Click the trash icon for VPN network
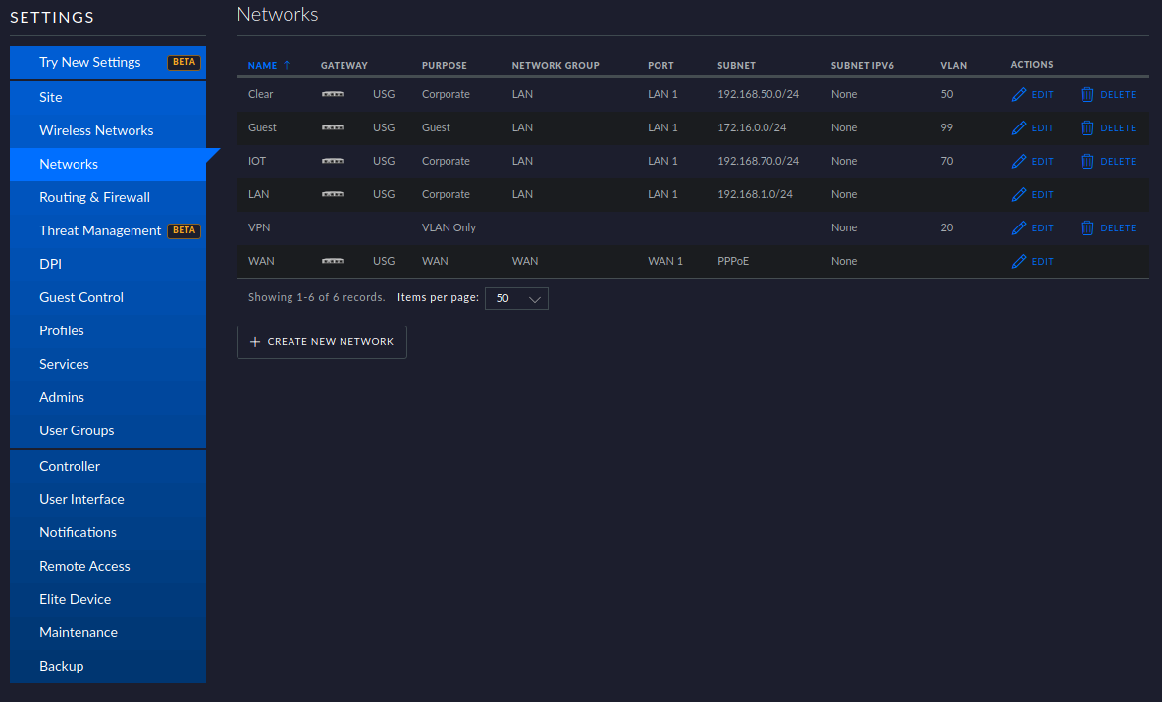Image resolution: width=1162 pixels, height=702 pixels. (x=1087, y=228)
